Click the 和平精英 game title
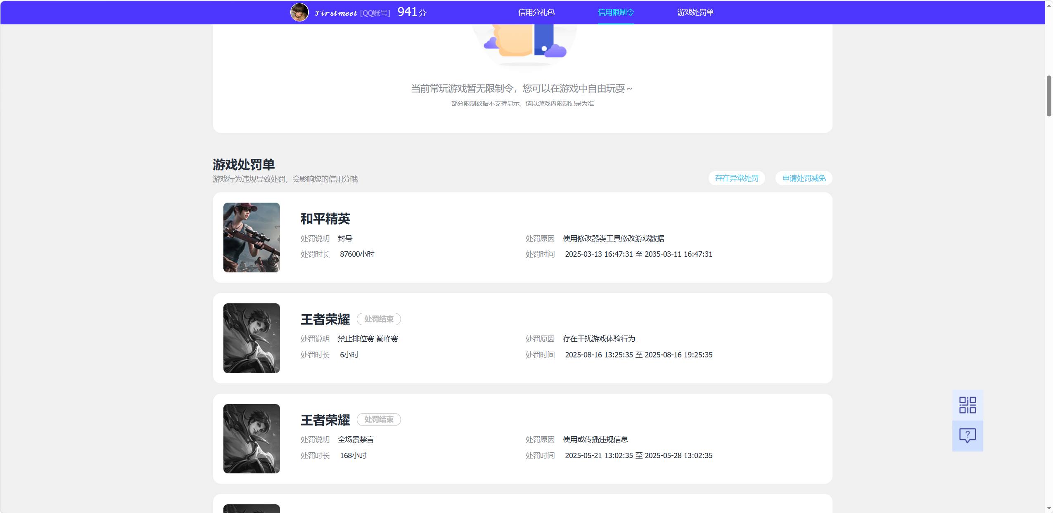This screenshot has width=1053, height=513. [x=325, y=219]
